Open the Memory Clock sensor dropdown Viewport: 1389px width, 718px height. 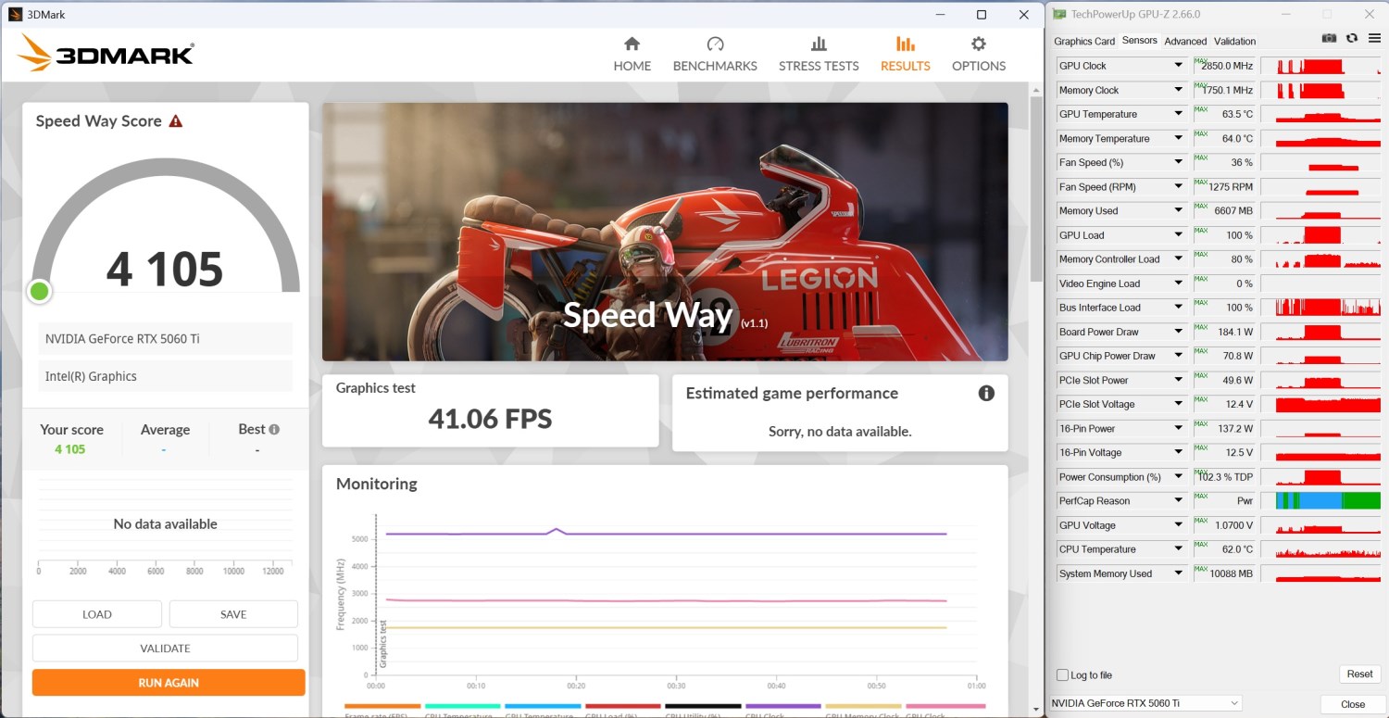coord(1179,90)
